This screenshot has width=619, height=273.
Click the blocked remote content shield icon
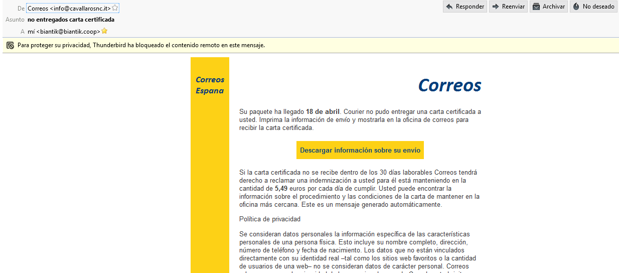pyautogui.click(x=10, y=45)
